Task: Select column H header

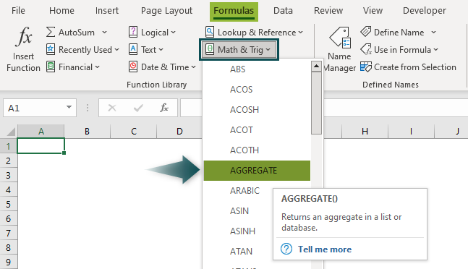Action: click(x=365, y=131)
